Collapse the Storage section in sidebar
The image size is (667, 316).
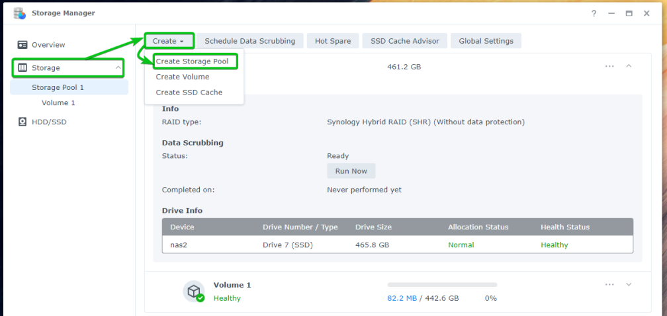[118, 68]
